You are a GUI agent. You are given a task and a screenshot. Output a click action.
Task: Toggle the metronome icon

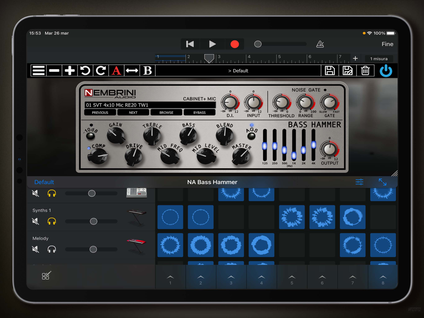(320, 44)
